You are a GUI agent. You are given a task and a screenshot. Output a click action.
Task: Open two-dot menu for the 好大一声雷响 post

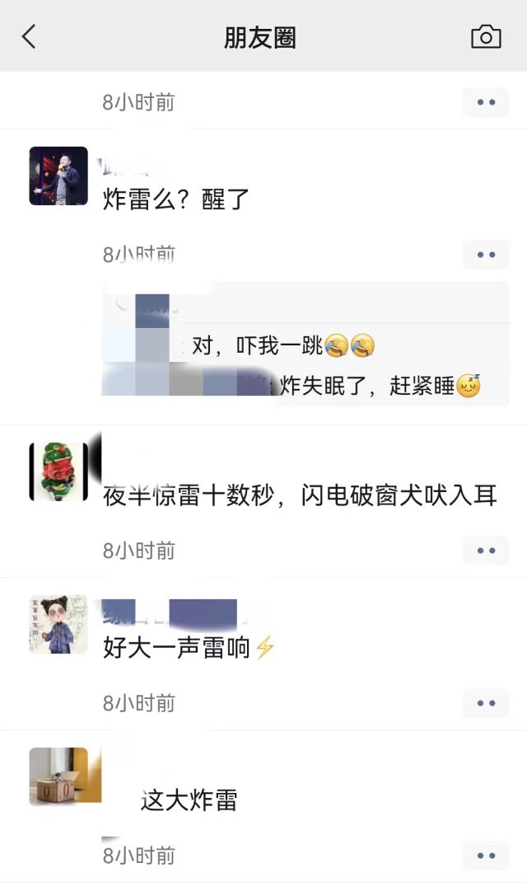(486, 703)
